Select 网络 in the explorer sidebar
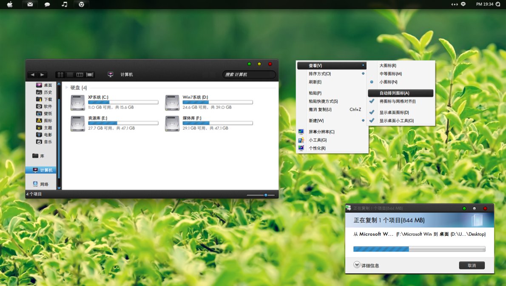The image size is (506, 286). 44,184
